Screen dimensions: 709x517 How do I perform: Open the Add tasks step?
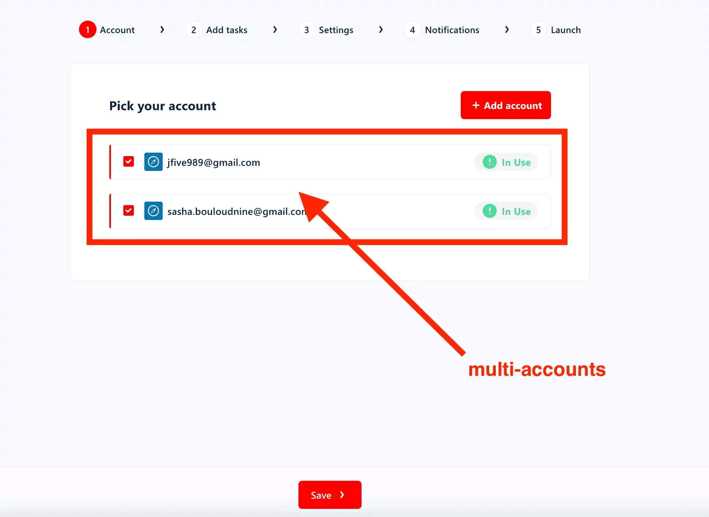pos(226,30)
